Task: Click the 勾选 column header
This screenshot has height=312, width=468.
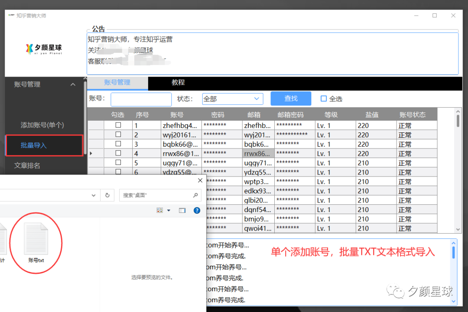Action: coord(117,115)
